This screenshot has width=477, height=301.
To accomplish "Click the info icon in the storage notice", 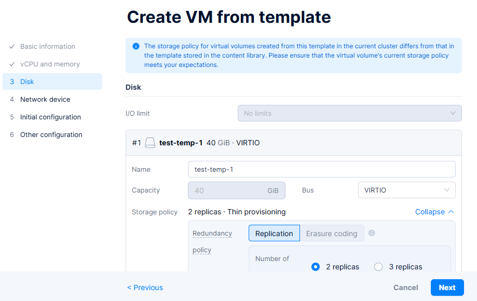I will (x=136, y=46).
